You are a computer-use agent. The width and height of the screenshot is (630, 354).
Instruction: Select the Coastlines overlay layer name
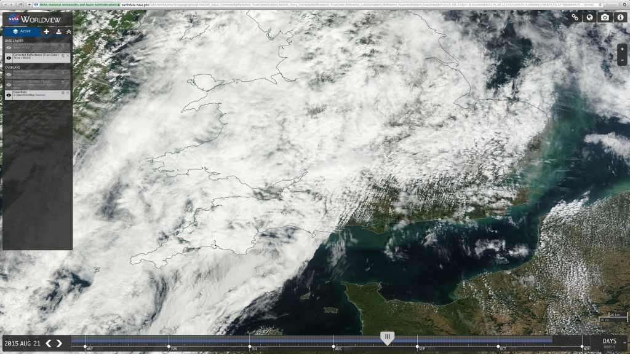(20, 92)
